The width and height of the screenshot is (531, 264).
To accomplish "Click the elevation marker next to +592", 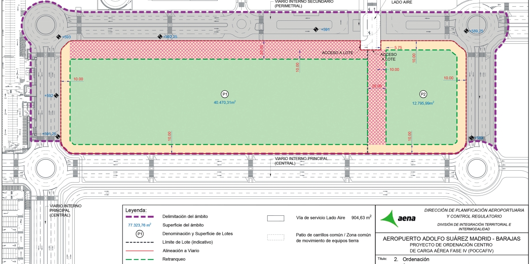I will pyautogui.click(x=56, y=96).
